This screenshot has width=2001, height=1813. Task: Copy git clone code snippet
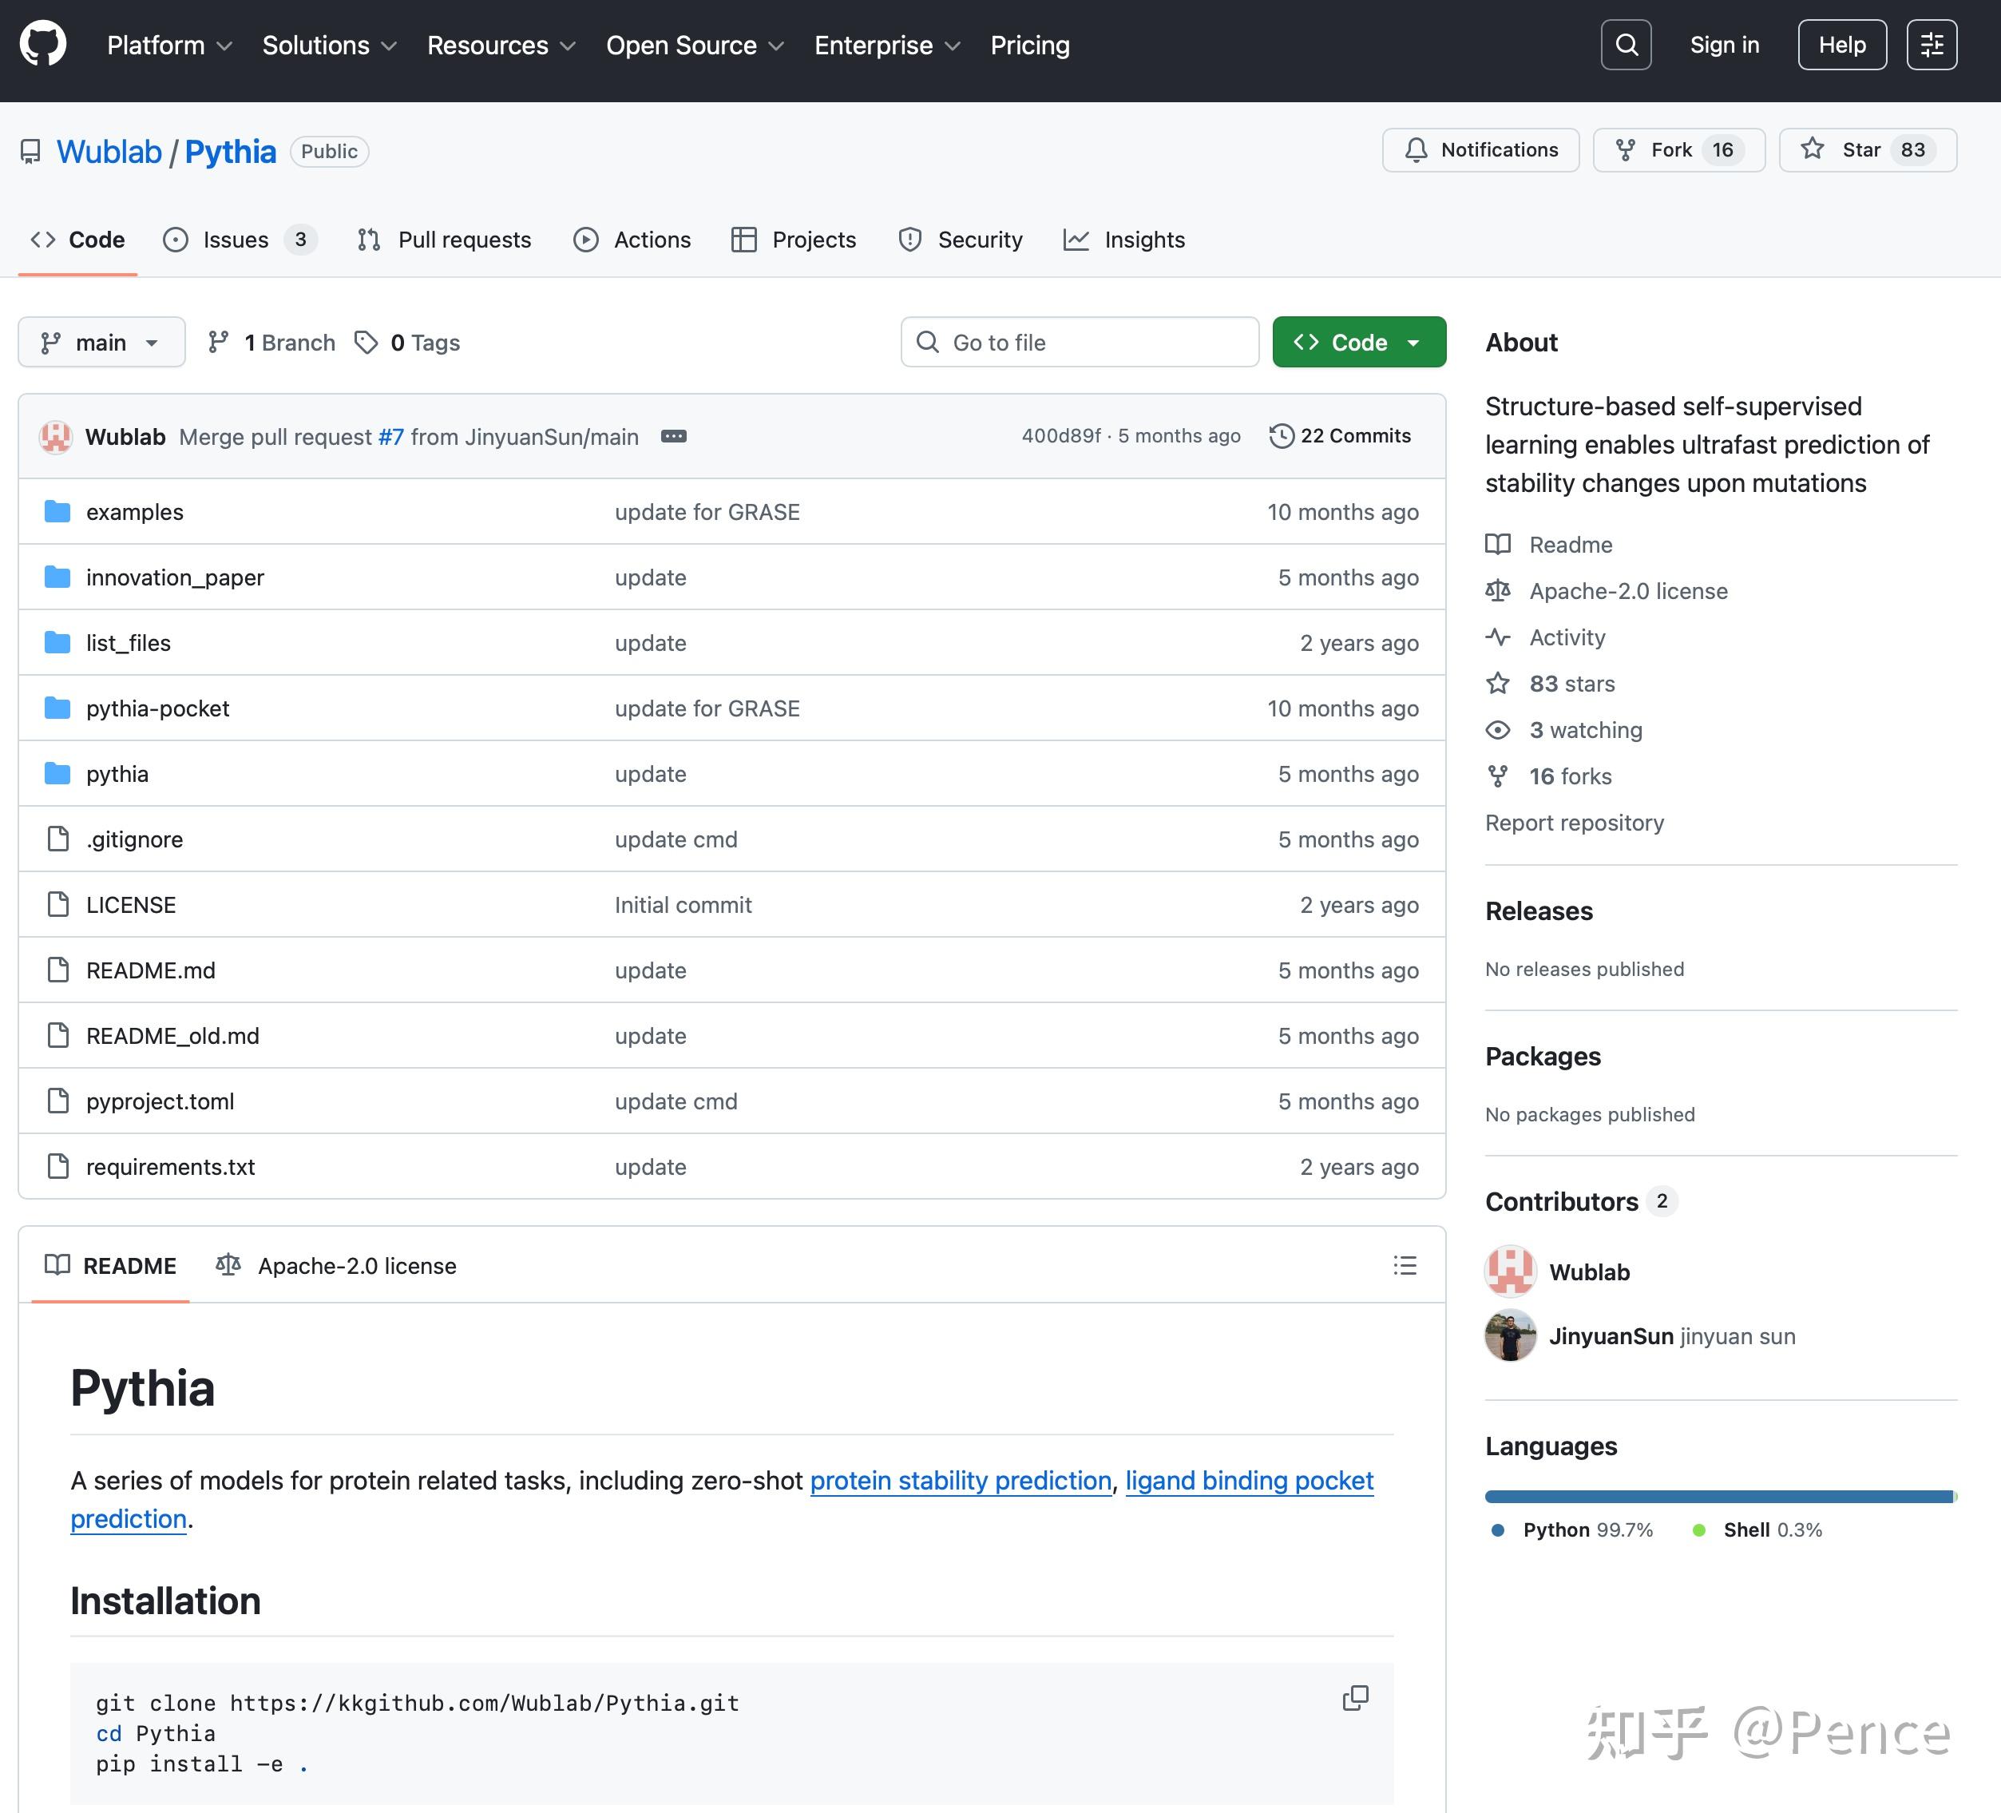(x=1355, y=1698)
